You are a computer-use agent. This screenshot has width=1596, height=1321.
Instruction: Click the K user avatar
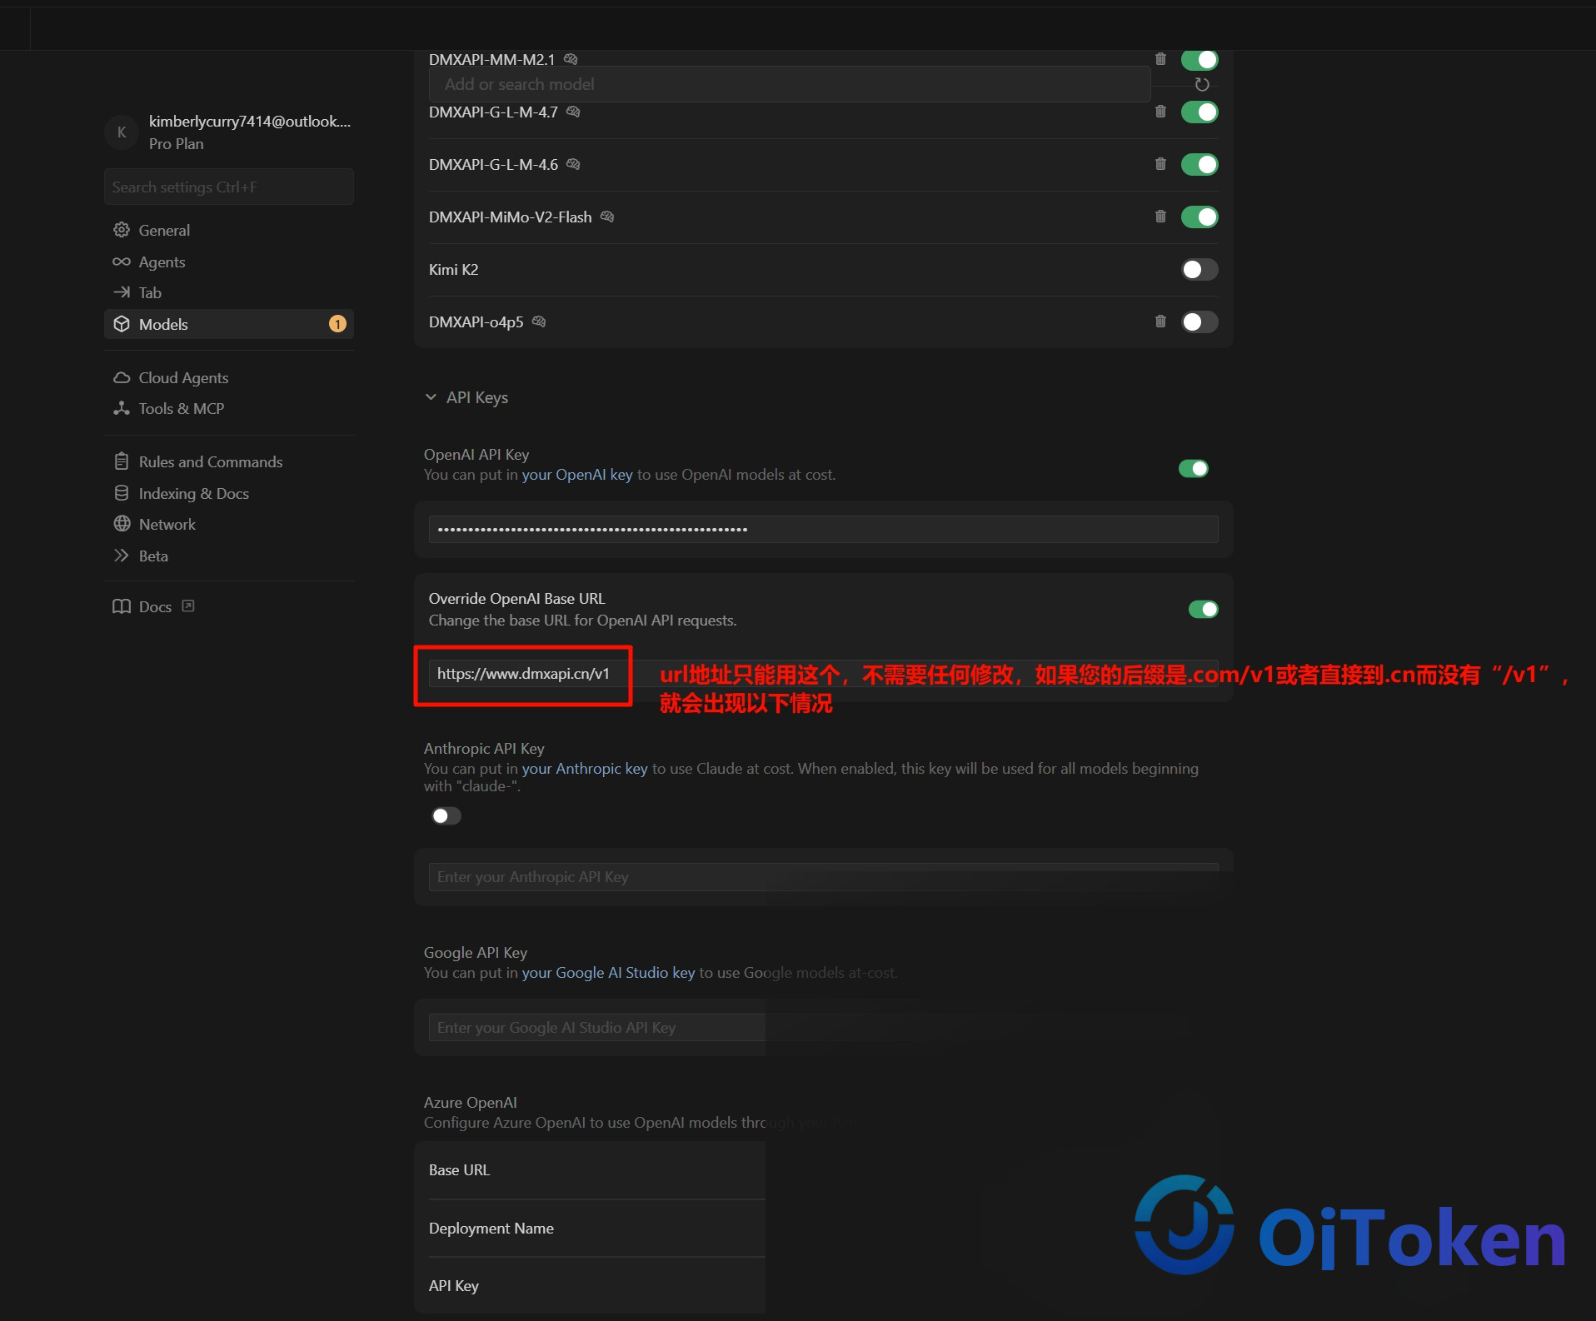pos(122,132)
